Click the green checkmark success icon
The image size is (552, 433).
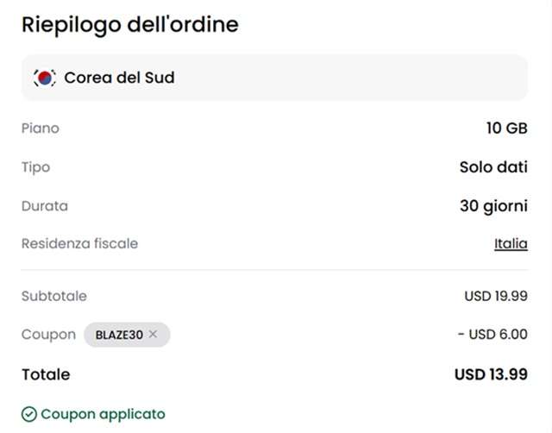pyautogui.click(x=28, y=414)
